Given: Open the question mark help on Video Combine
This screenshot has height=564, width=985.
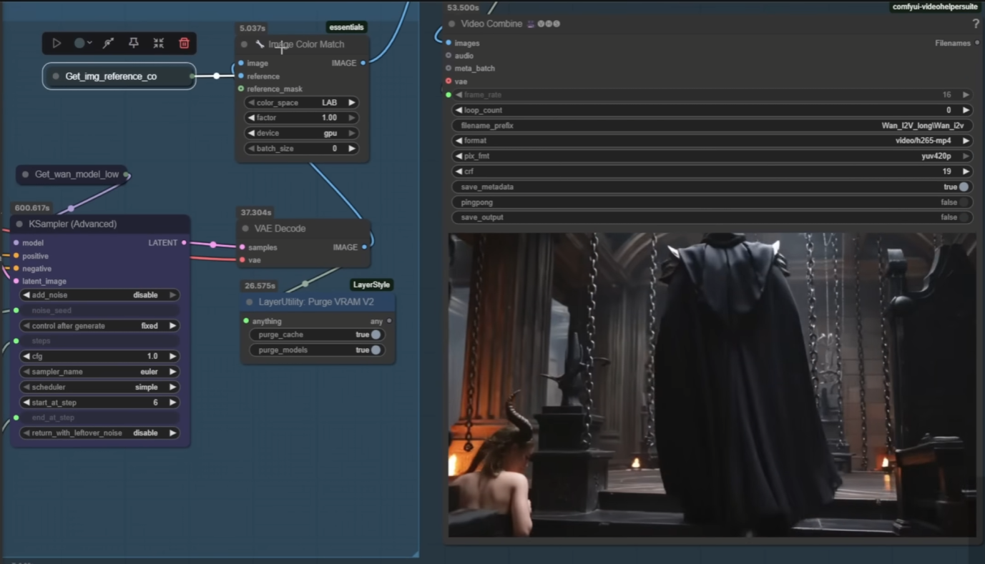Looking at the screenshot, I should coord(976,24).
